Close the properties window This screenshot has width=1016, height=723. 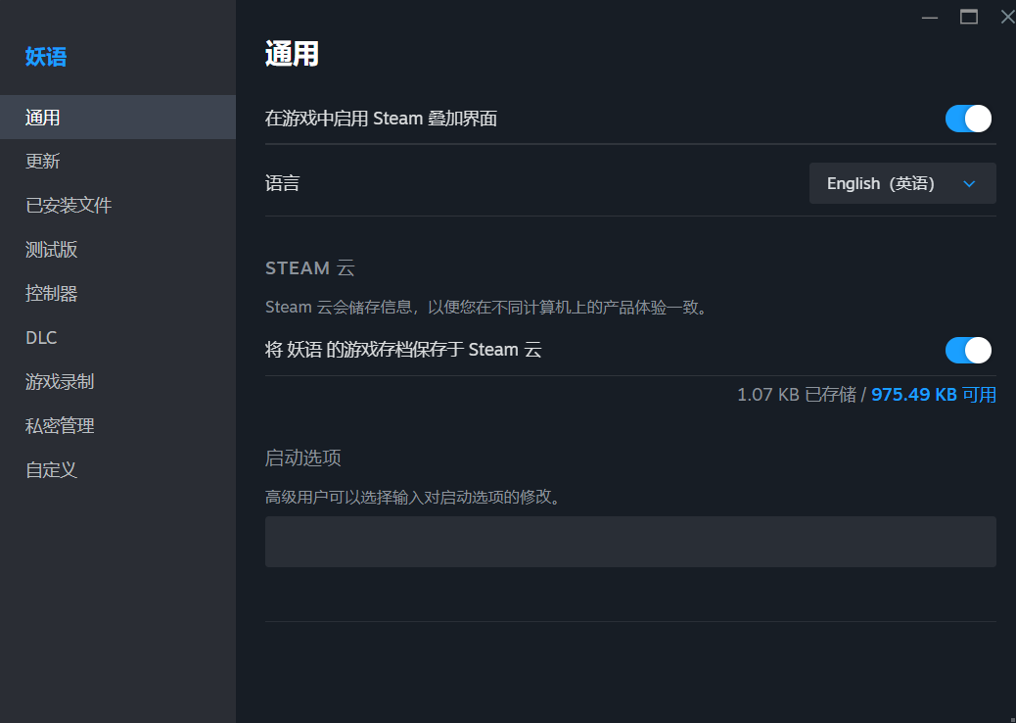point(1007,18)
